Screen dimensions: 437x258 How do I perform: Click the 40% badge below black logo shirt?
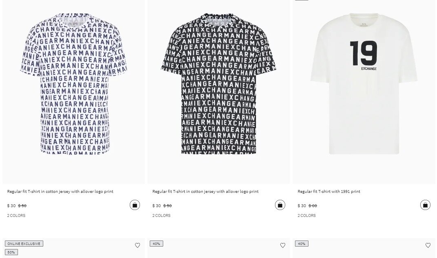(156, 244)
